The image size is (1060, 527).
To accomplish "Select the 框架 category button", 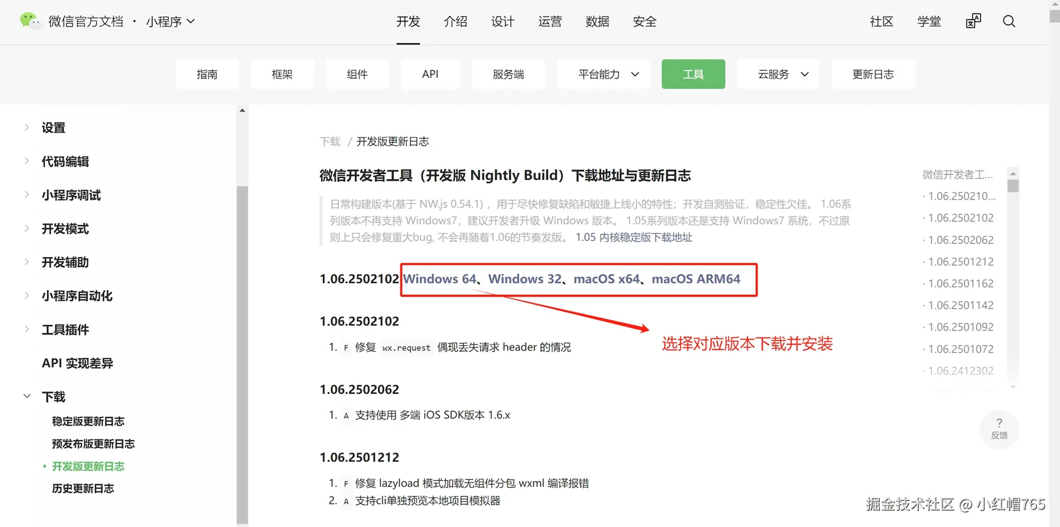I will [282, 74].
